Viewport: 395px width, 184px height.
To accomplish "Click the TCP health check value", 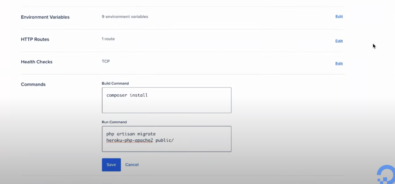I will click(106, 61).
